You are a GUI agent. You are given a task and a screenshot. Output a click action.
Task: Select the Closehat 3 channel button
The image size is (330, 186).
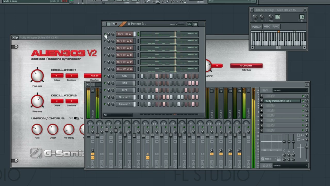125,97
